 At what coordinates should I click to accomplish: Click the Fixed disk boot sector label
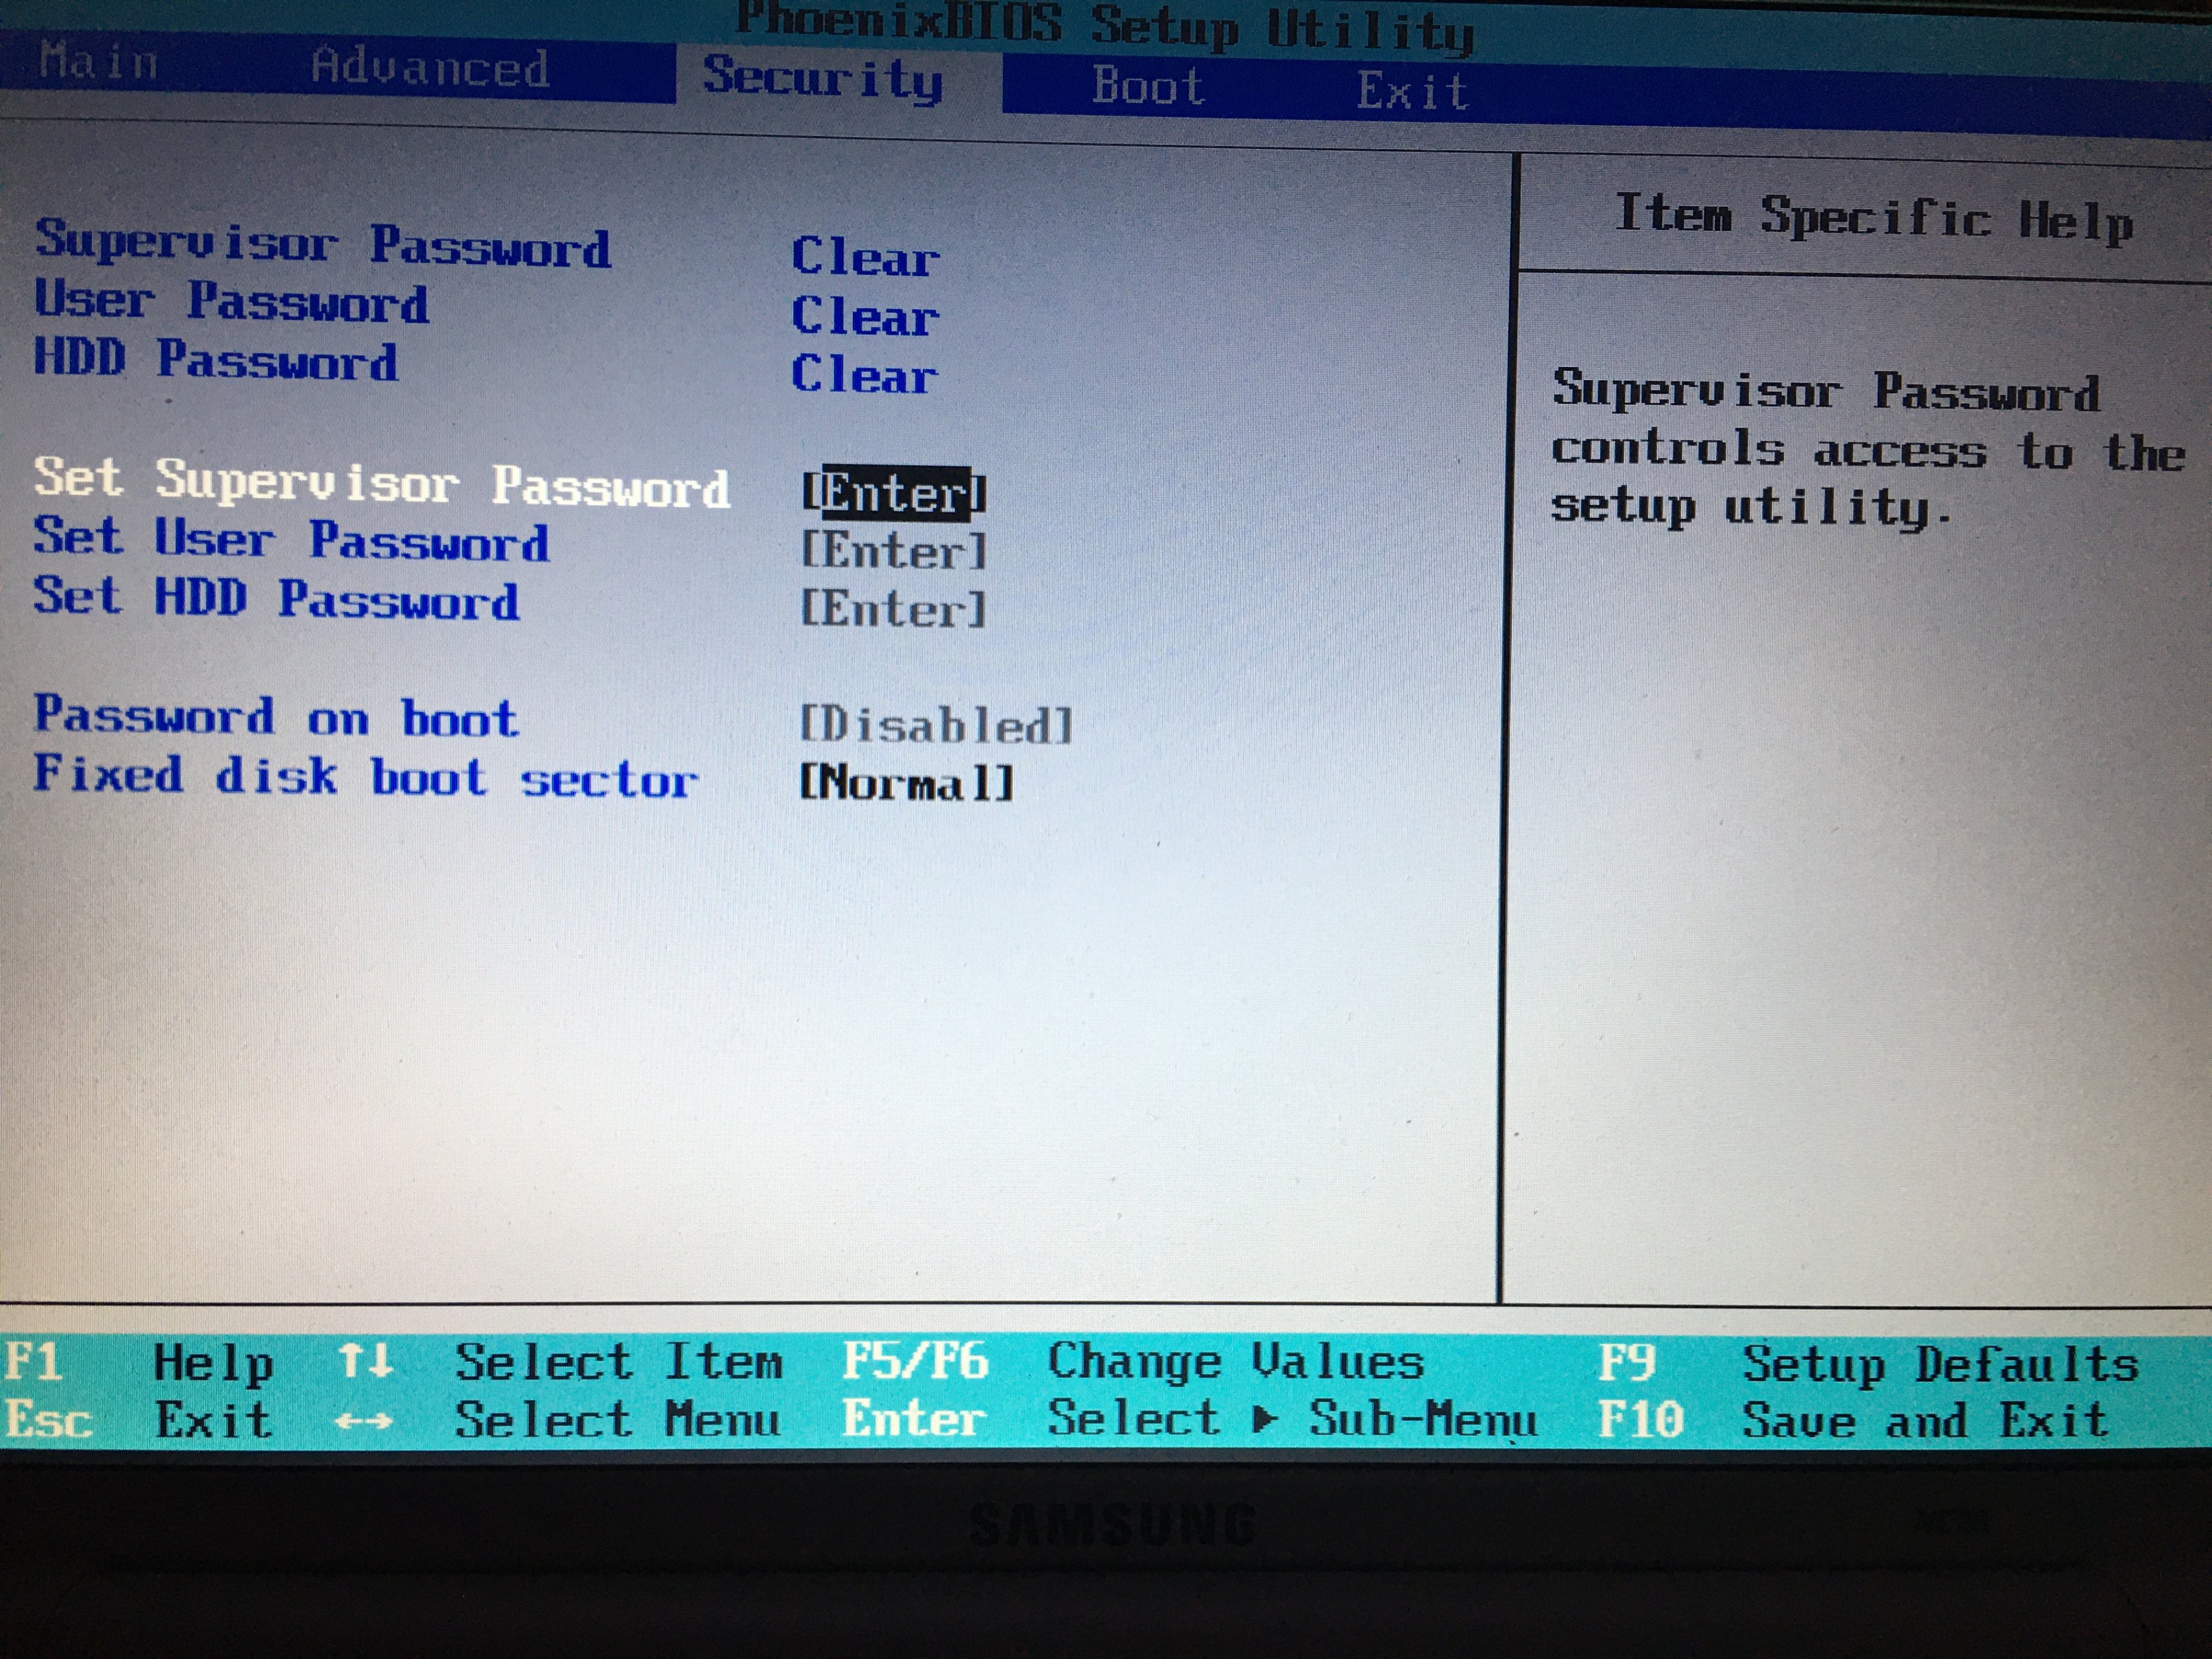coord(365,777)
